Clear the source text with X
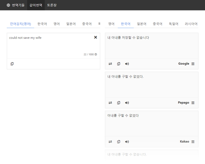This screenshot has width=205, height=164. (96, 37)
